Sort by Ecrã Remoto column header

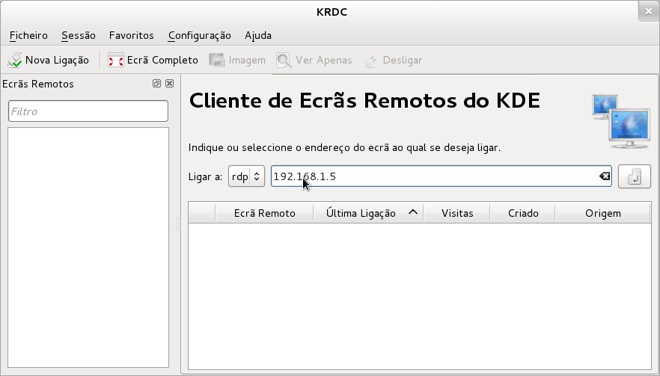point(264,213)
